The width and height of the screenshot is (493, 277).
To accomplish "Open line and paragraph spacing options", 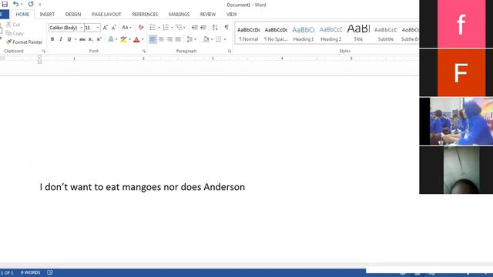I will point(191,39).
